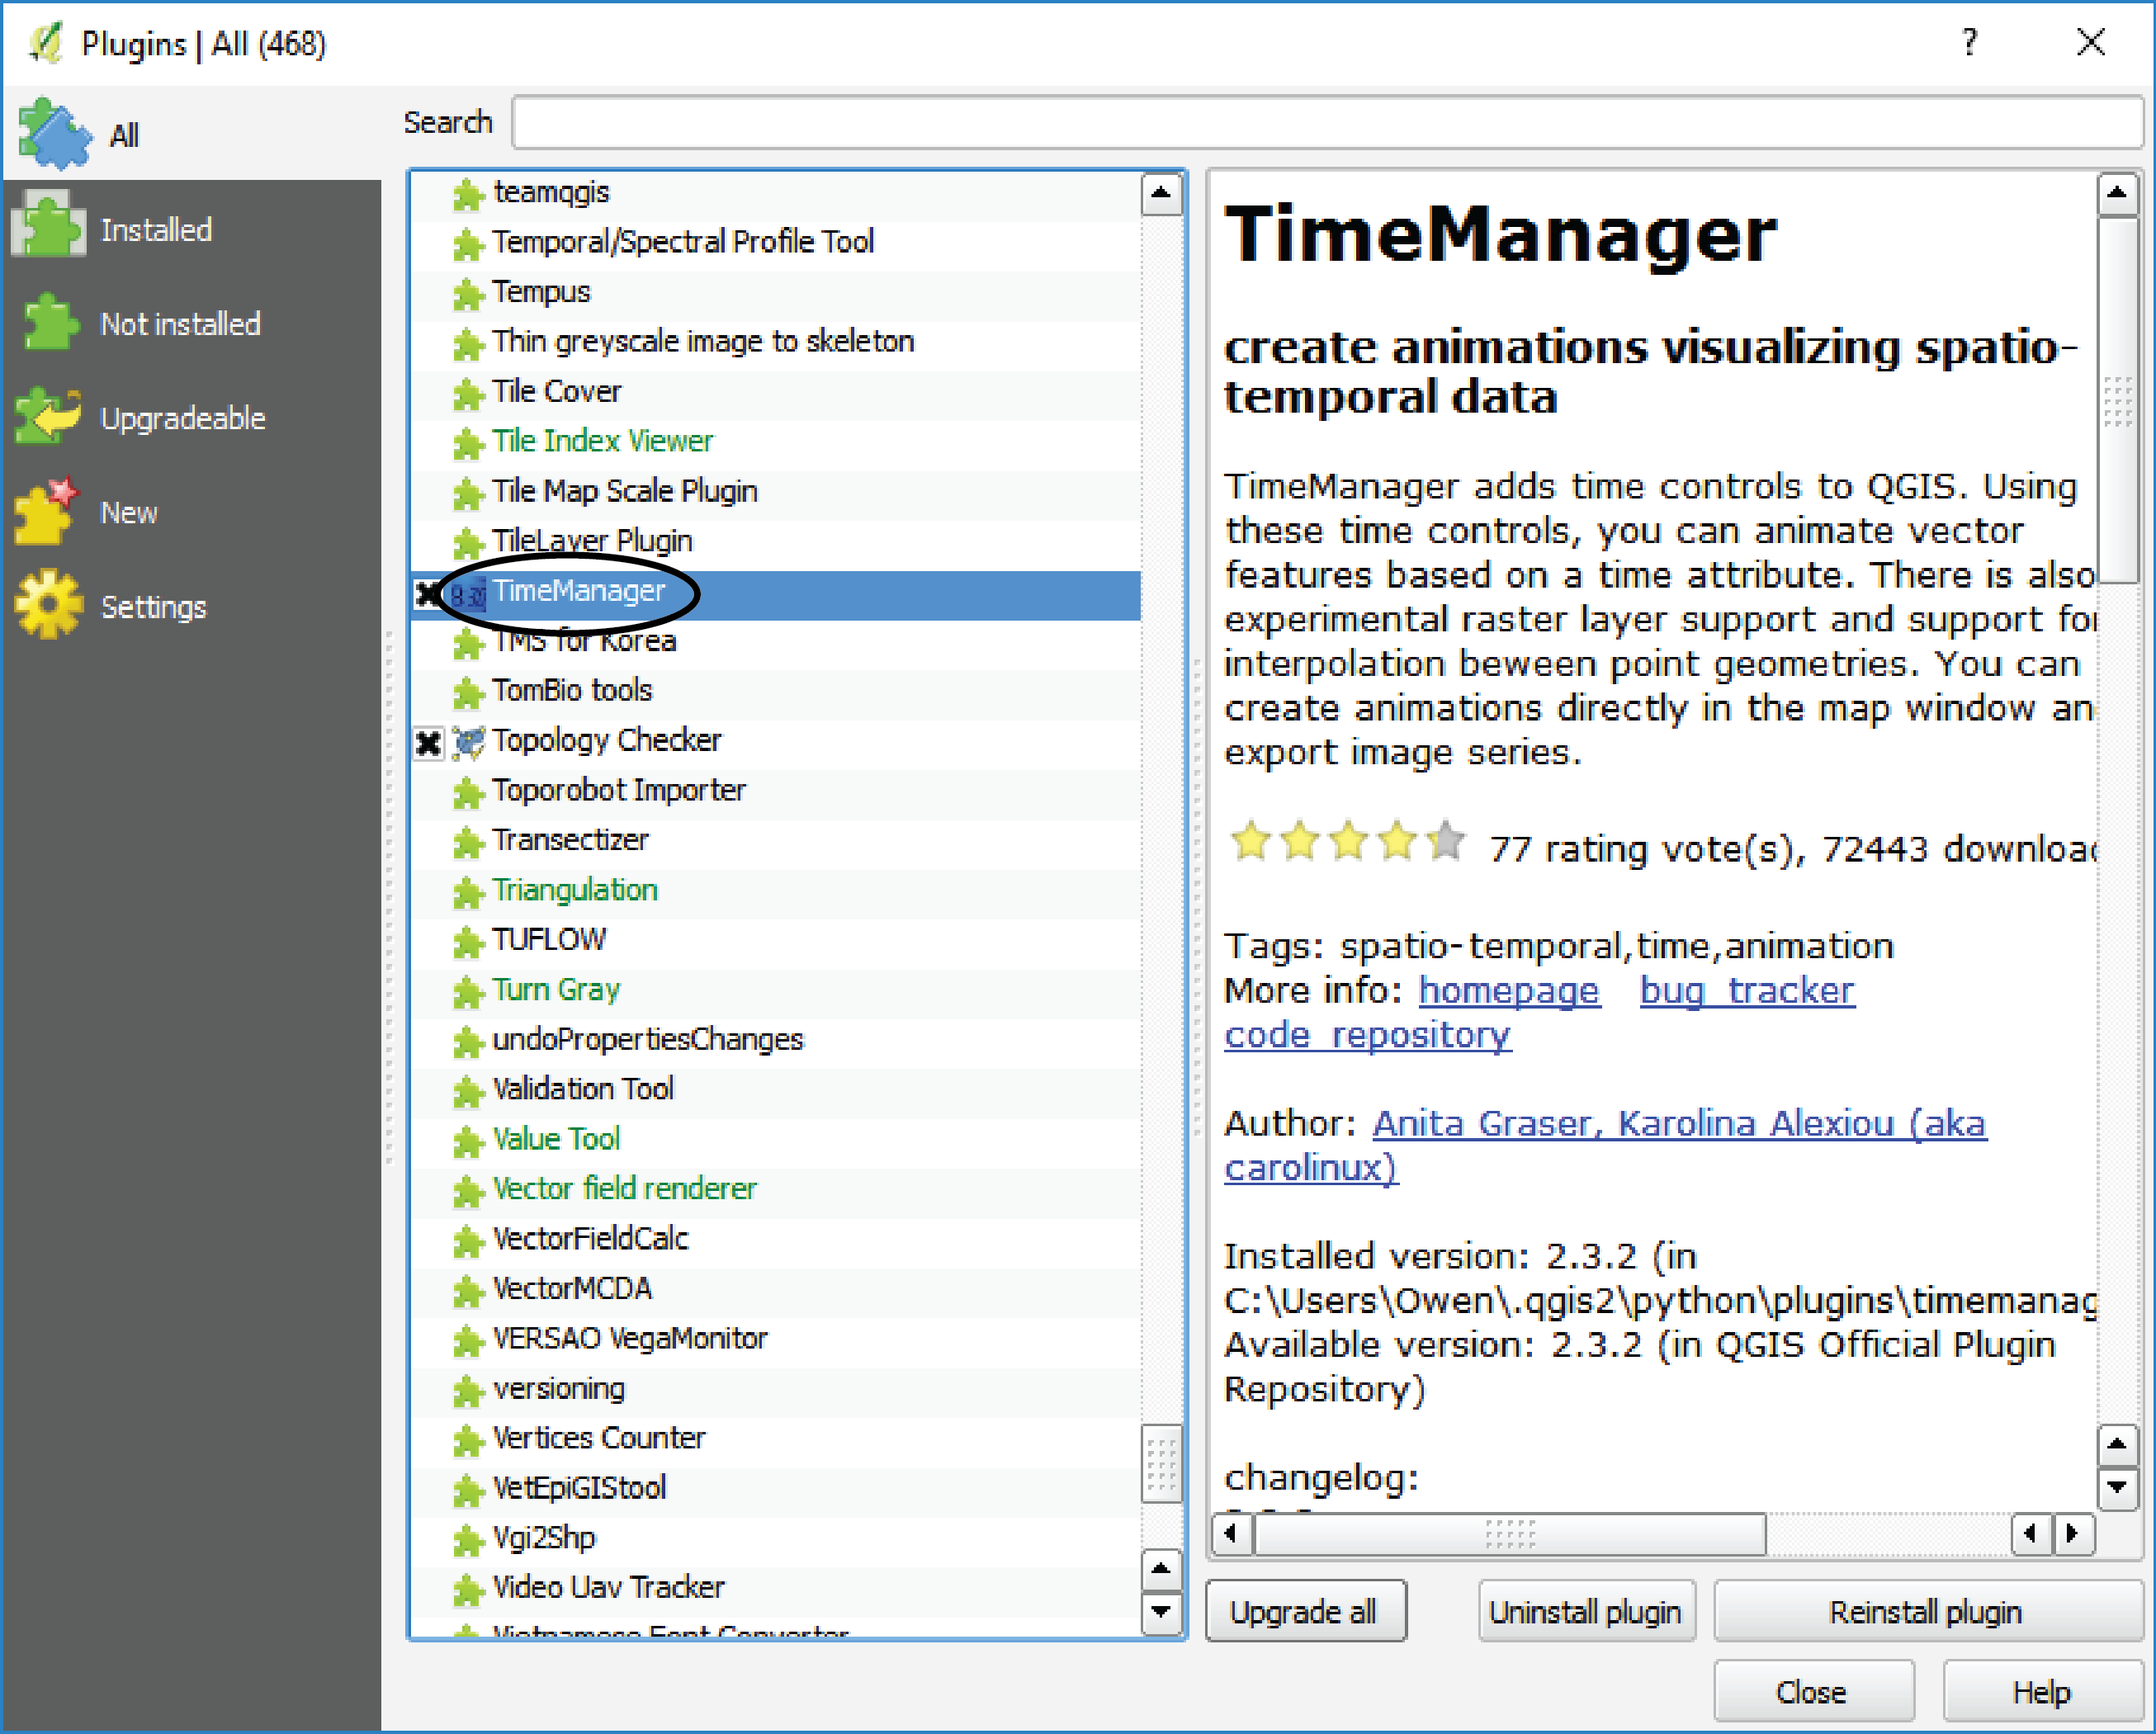Viewport: 2156px width, 1734px height.
Task: Open Help for the plugin manager
Action: click(x=2041, y=1692)
